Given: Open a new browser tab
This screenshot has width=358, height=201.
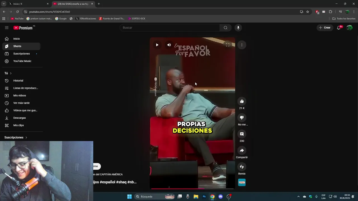Looking at the screenshot, I should [99, 4].
